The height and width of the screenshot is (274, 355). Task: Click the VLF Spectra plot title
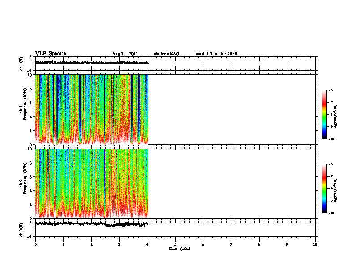(x=51, y=54)
